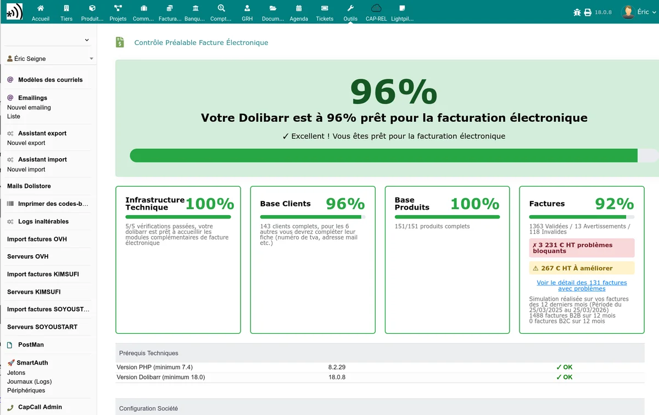Open Serveurs KIMSUFI entry
The image size is (659, 415).
pyautogui.click(x=34, y=292)
